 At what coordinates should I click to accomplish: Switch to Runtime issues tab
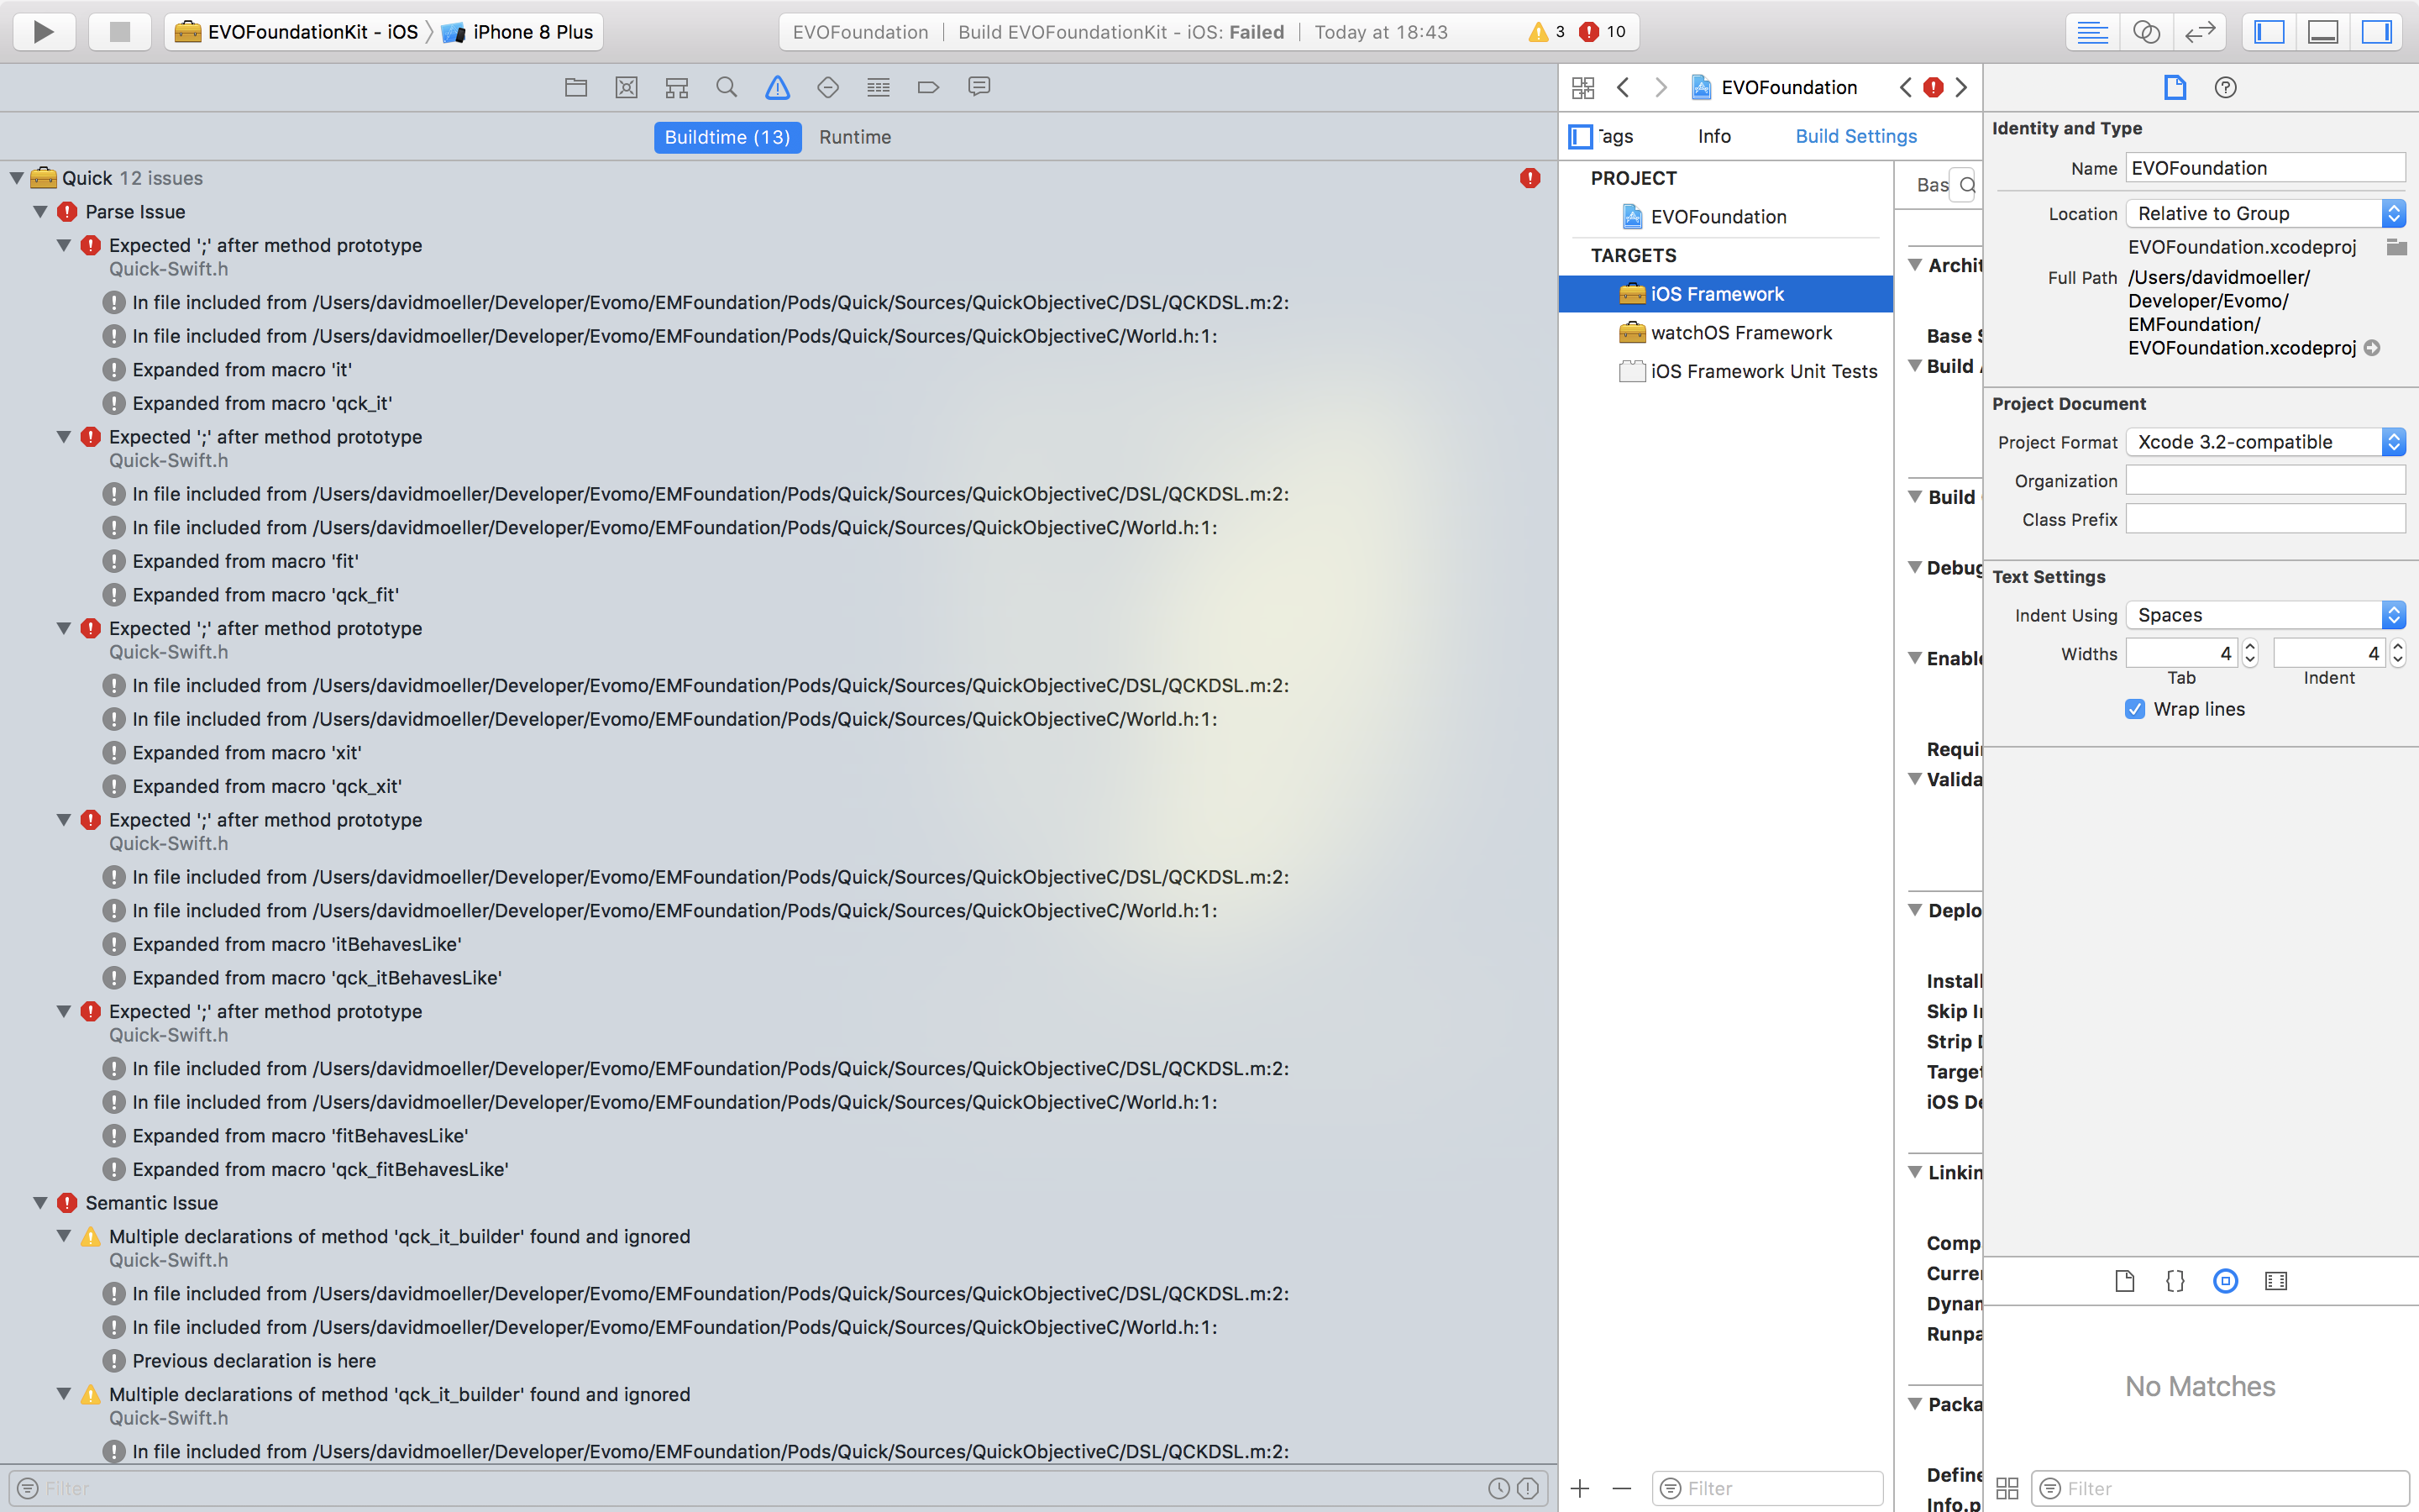coord(855,137)
